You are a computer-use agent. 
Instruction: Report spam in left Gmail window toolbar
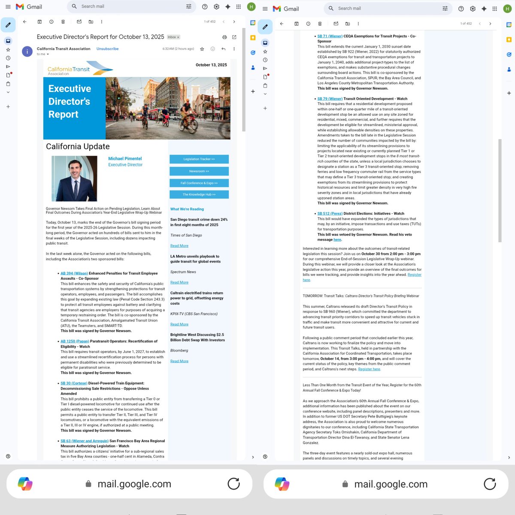tap(51, 21)
